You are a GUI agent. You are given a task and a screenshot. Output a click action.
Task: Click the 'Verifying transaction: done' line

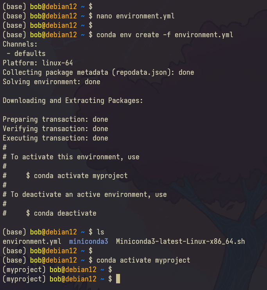[55, 129]
